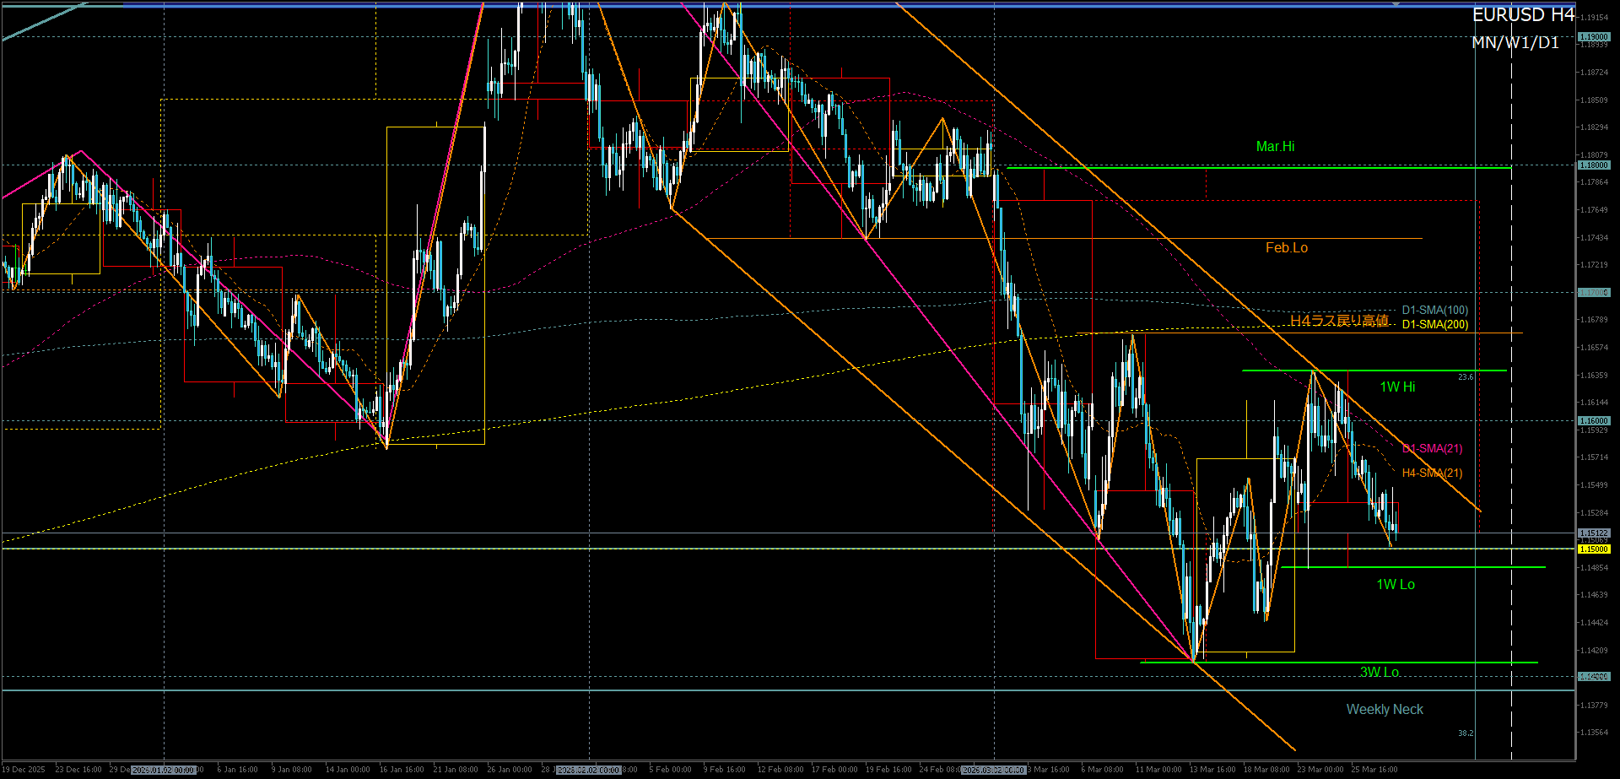Click the yellow 1.15000 price tag
1620x779 pixels.
(x=1594, y=549)
